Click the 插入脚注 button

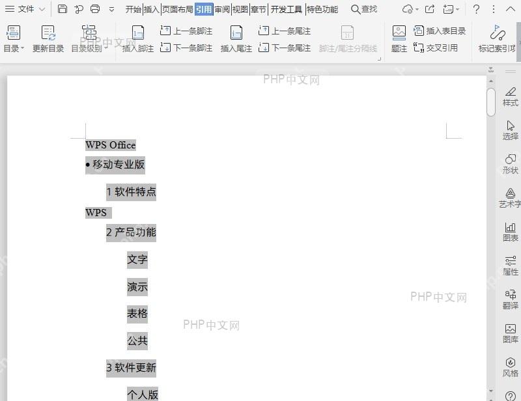pyautogui.click(x=138, y=39)
